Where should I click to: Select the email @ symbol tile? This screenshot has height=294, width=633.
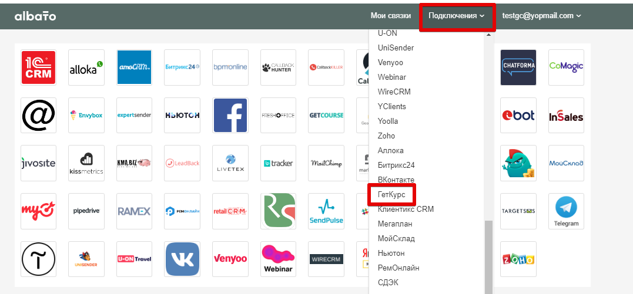pyautogui.click(x=38, y=116)
